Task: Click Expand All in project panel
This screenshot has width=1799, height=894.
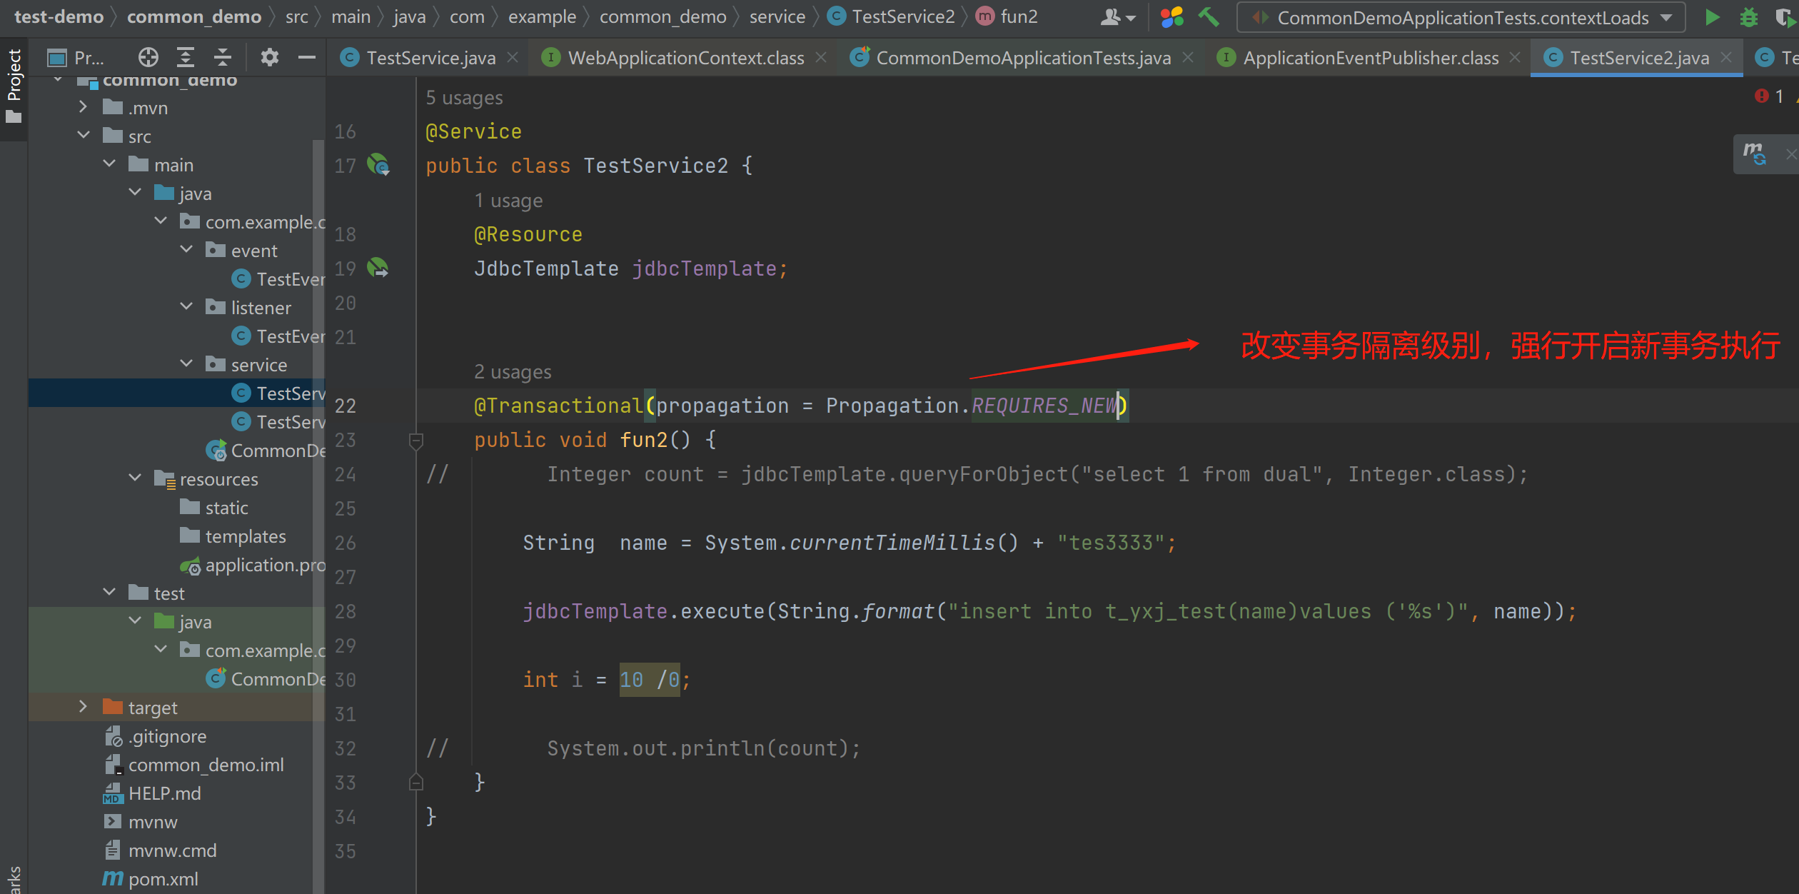Action: click(x=186, y=57)
